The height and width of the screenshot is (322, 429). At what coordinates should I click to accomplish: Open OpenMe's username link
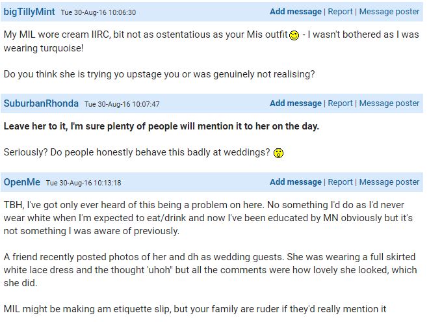[22, 182]
